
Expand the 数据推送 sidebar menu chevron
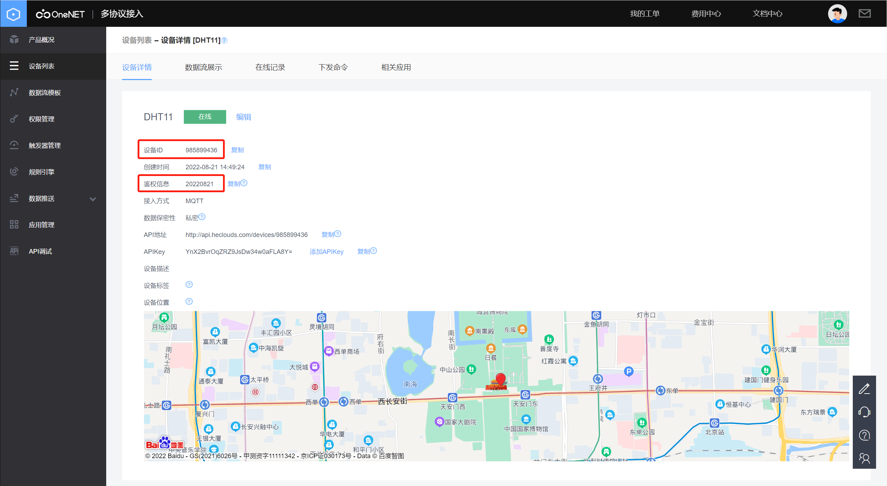tap(93, 199)
